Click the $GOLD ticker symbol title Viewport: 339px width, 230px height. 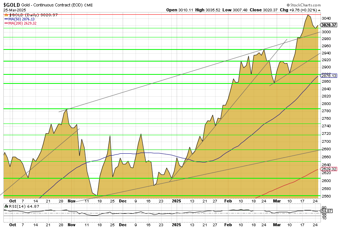pyautogui.click(x=12, y=5)
